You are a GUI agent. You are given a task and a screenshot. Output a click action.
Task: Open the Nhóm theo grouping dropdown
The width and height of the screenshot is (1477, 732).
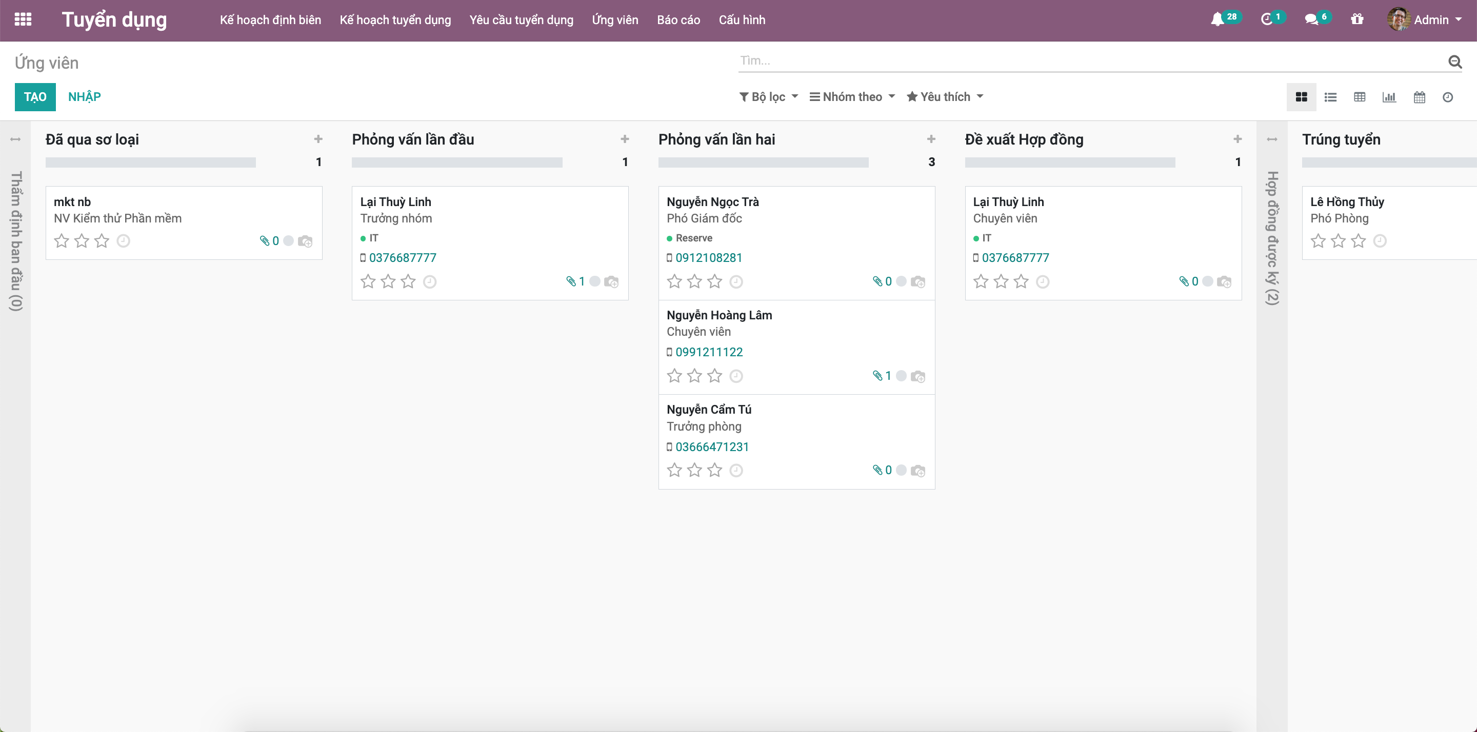tap(852, 97)
